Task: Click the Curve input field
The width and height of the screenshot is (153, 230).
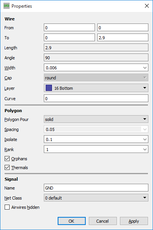Action: coord(96,98)
